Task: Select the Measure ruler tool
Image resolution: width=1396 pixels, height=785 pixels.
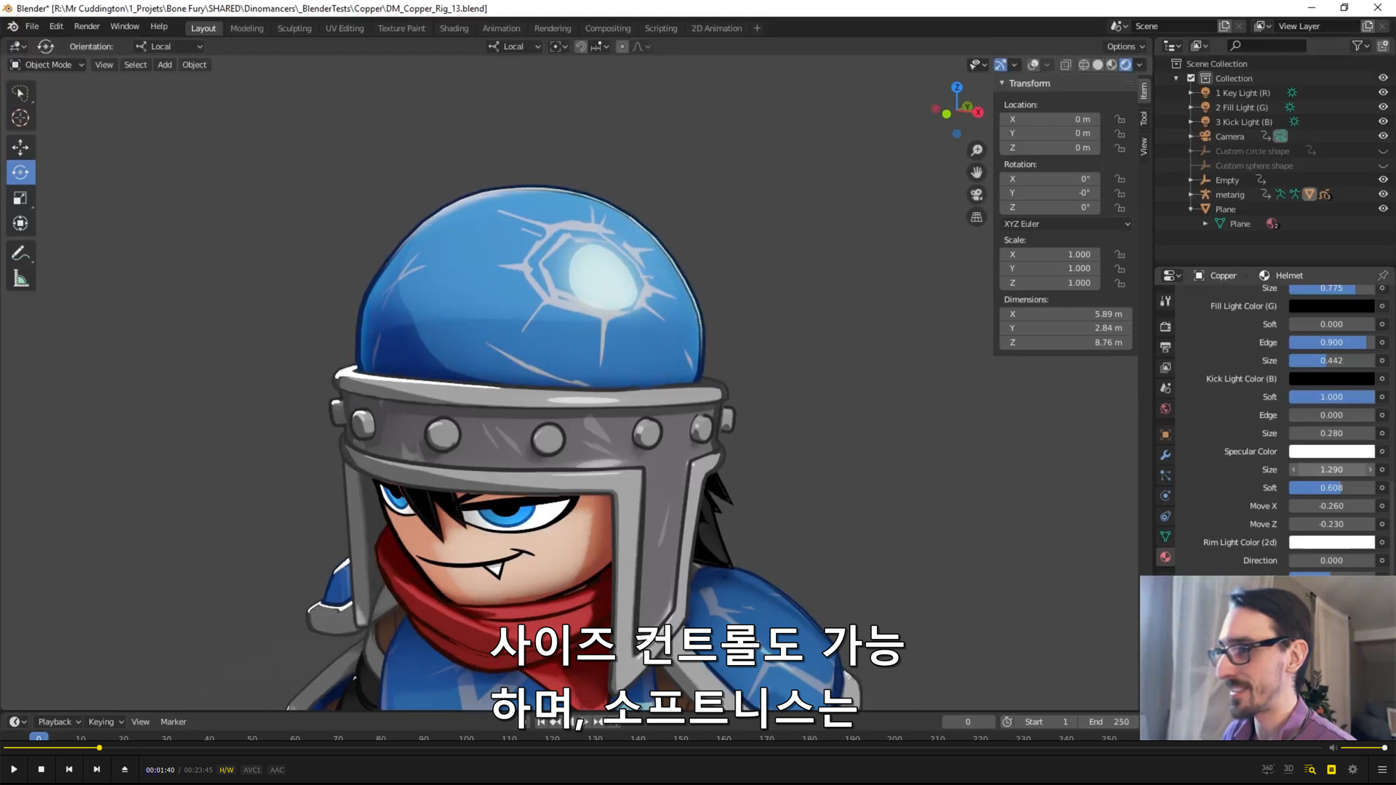Action: (20, 279)
